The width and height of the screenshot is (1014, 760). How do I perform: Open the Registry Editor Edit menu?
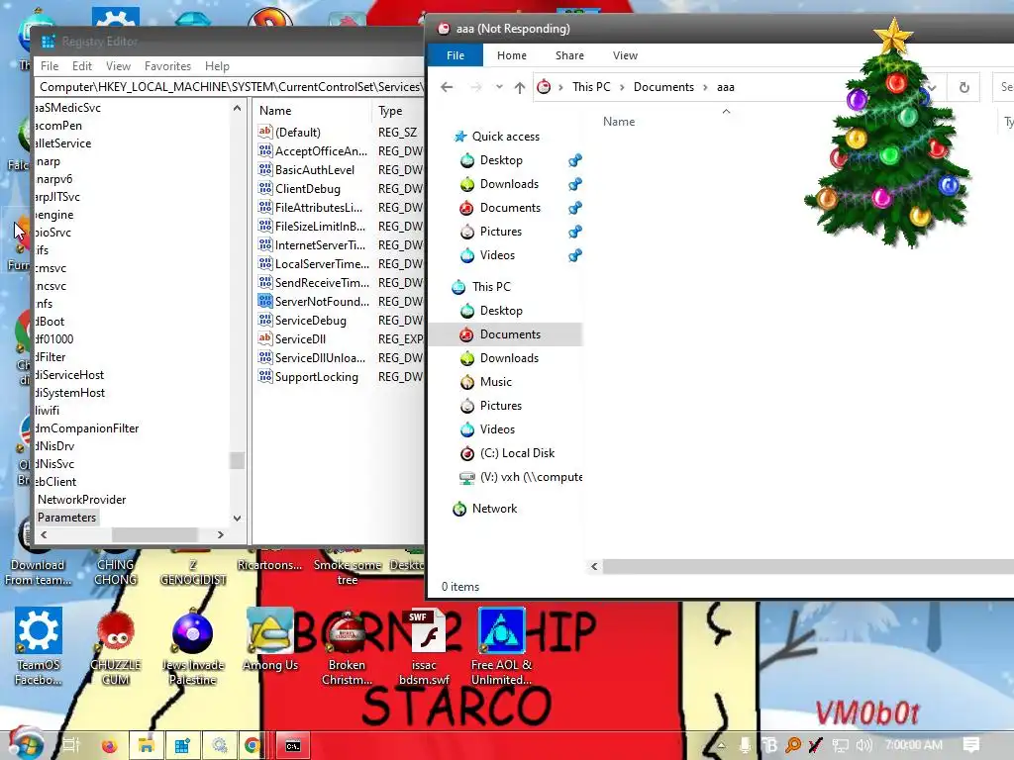(82, 66)
